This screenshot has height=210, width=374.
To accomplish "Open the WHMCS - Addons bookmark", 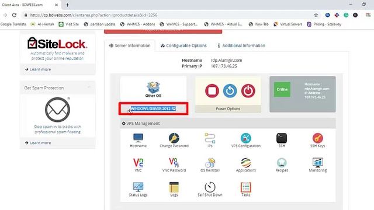I will (x=138, y=24).
